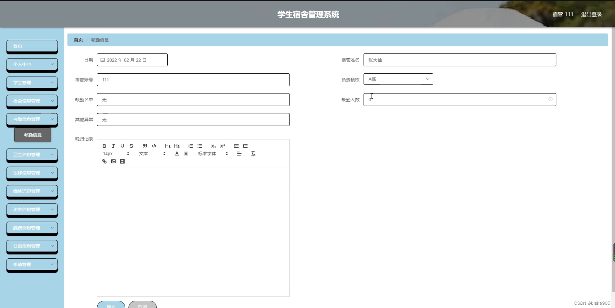Insert a link in the editor

click(104, 161)
